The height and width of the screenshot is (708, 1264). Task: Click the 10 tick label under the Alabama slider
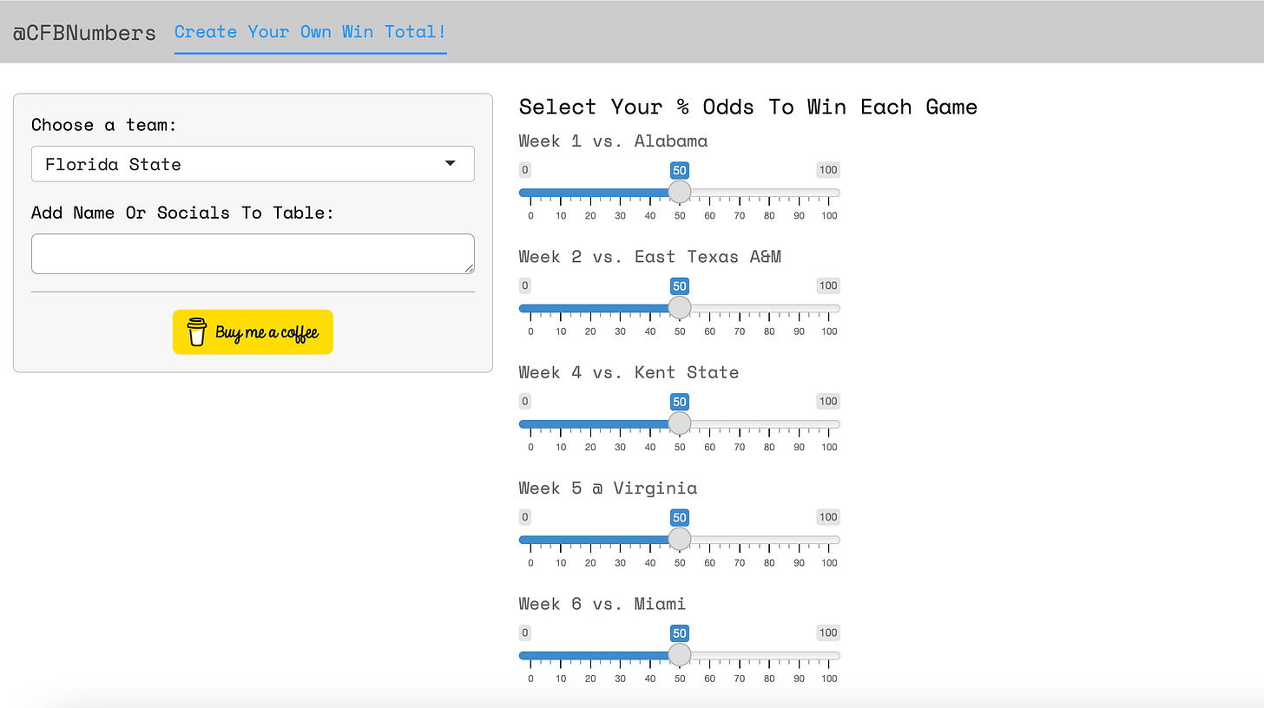pyautogui.click(x=561, y=216)
